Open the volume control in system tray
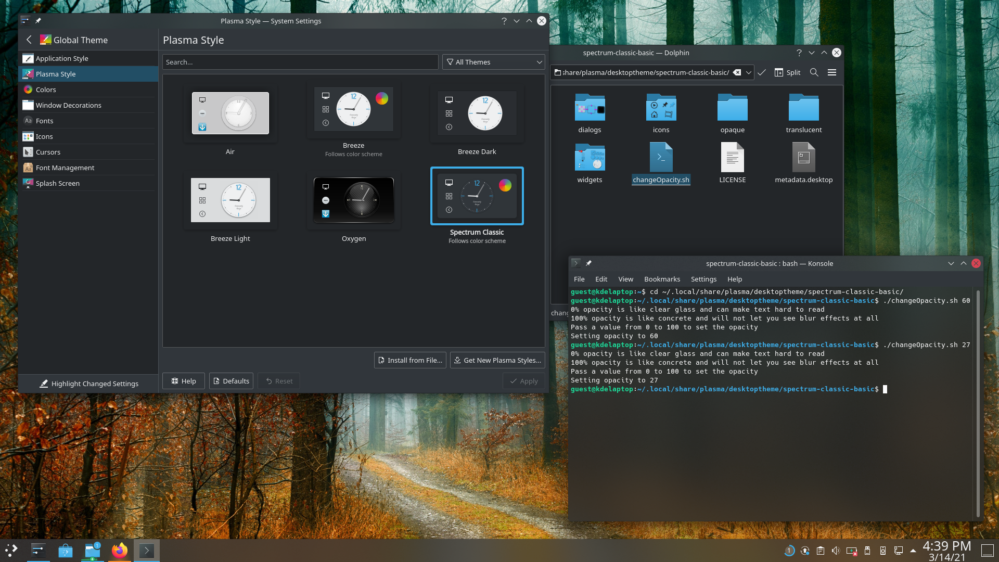 click(x=836, y=551)
